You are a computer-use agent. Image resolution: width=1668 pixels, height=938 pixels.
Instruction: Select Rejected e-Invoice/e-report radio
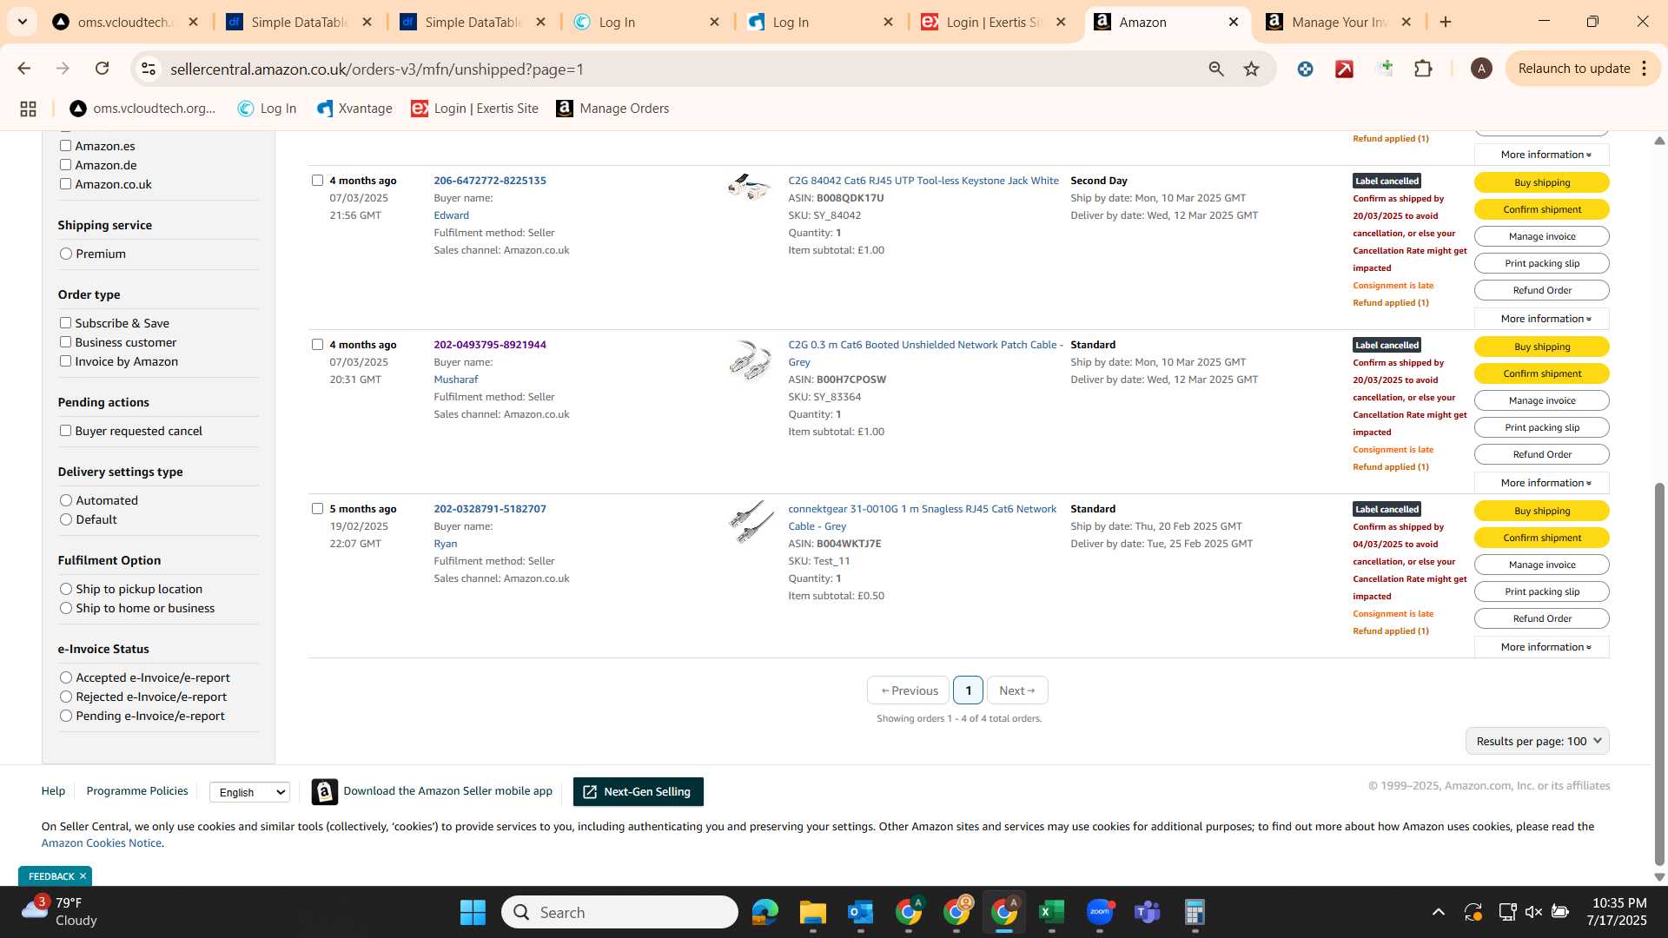tap(66, 697)
